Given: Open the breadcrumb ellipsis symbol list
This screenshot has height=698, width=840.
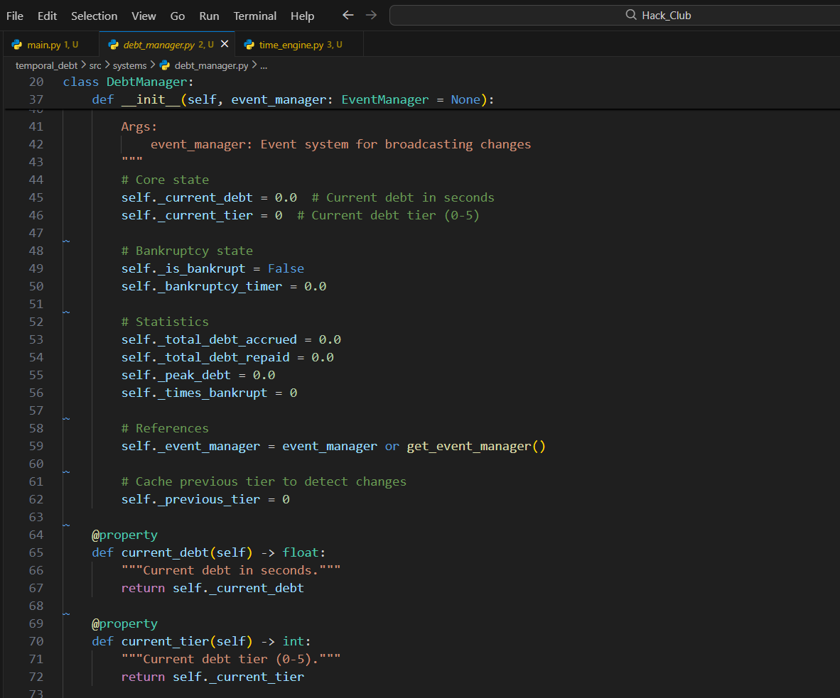Looking at the screenshot, I should 264,65.
